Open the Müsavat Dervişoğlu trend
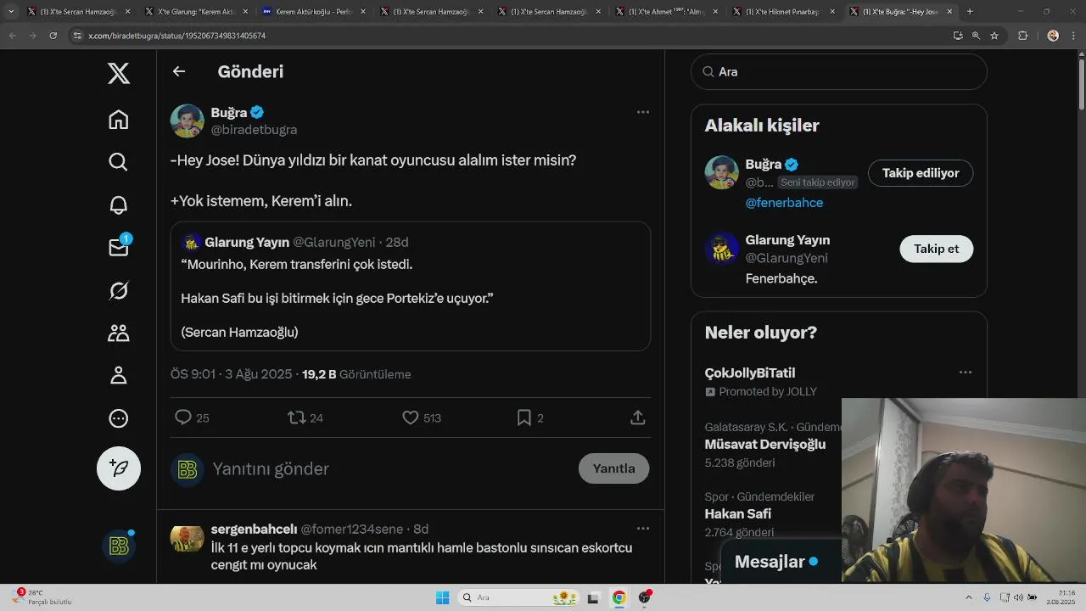Viewport: 1086px width, 611px height. pyautogui.click(x=765, y=444)
